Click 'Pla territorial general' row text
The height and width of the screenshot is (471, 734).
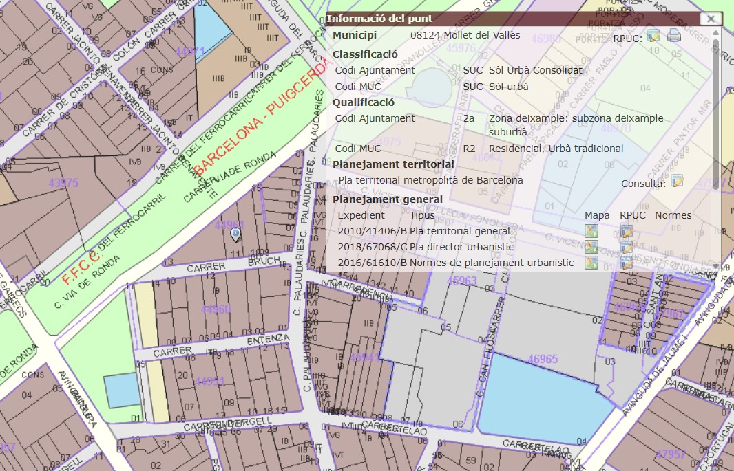[x=460, y=231]
